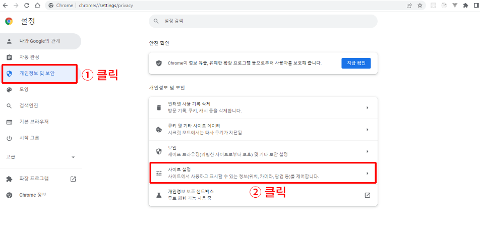Click the square gray extension icon

(x=433, y=6)
